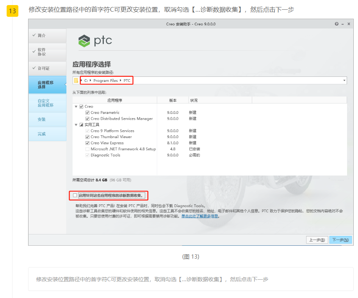The image size is (358, 298).
Task: Open the install path dropdown arrow
Action: coord(344,81)
